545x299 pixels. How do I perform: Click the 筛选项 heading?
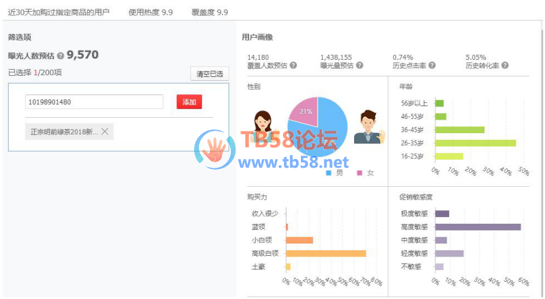(x=20, y=37)
